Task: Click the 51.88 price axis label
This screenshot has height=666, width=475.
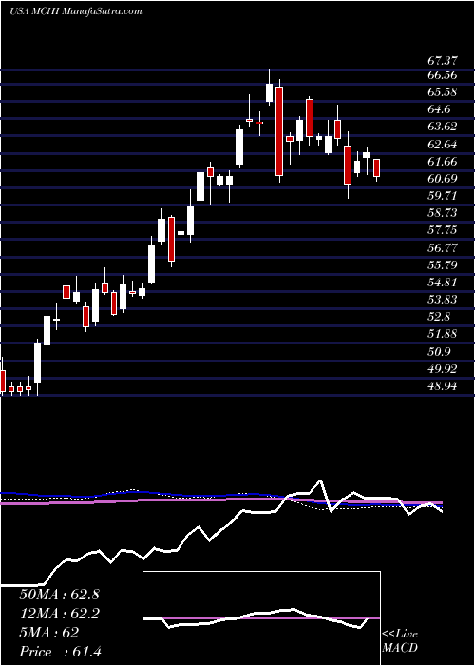Action: tap(443, 334)
